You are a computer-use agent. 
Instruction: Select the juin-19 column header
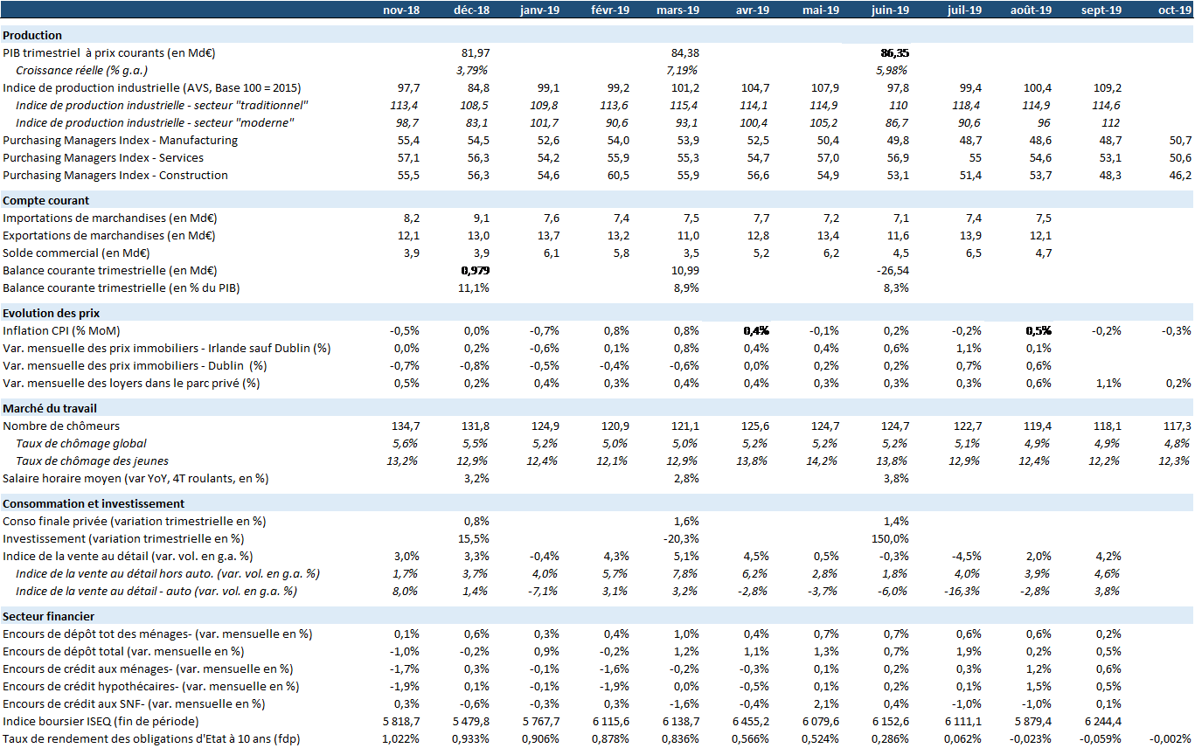point(890,10)
